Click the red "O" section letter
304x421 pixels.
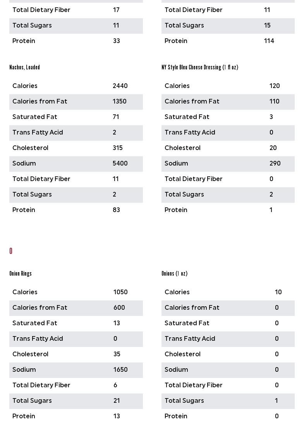coord(11,251)
